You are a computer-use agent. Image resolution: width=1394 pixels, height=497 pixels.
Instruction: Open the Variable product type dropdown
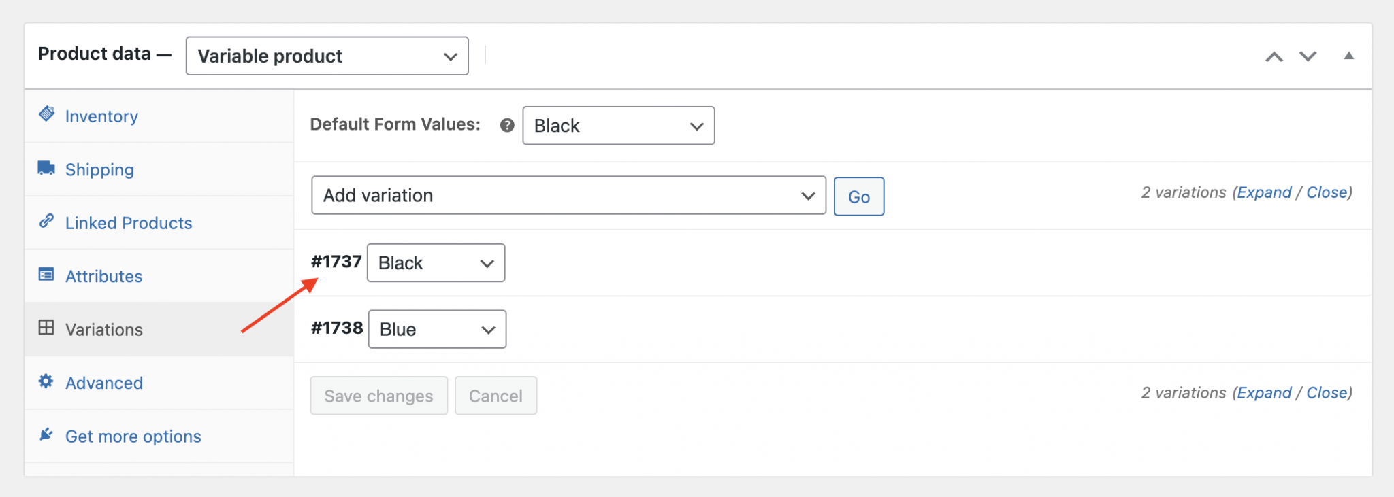click(x=327, y=56)
